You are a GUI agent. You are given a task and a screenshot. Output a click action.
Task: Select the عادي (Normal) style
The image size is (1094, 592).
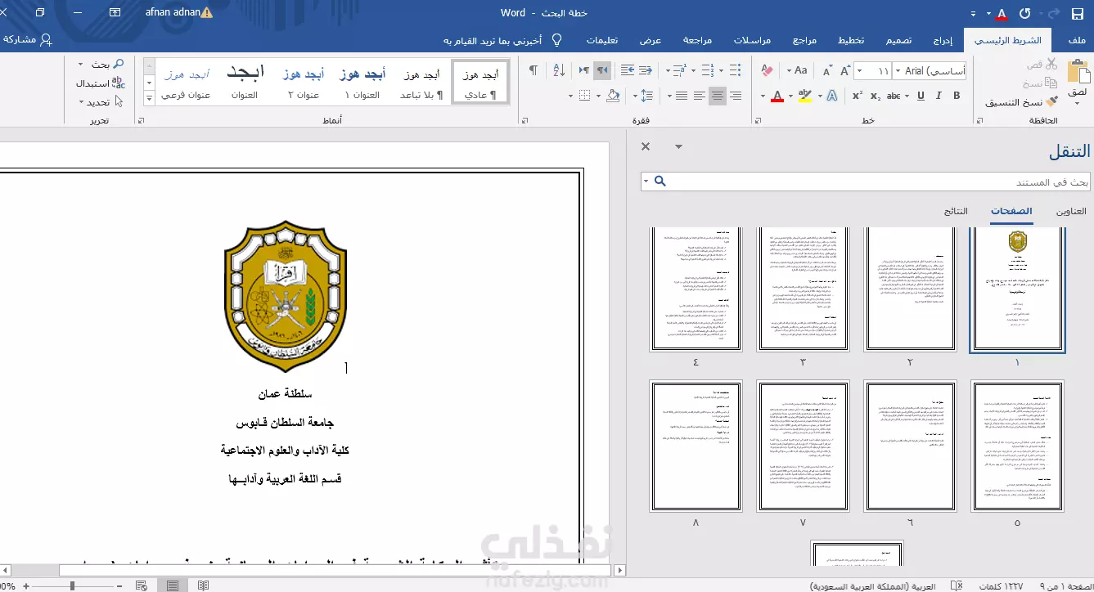coord(481,83)
